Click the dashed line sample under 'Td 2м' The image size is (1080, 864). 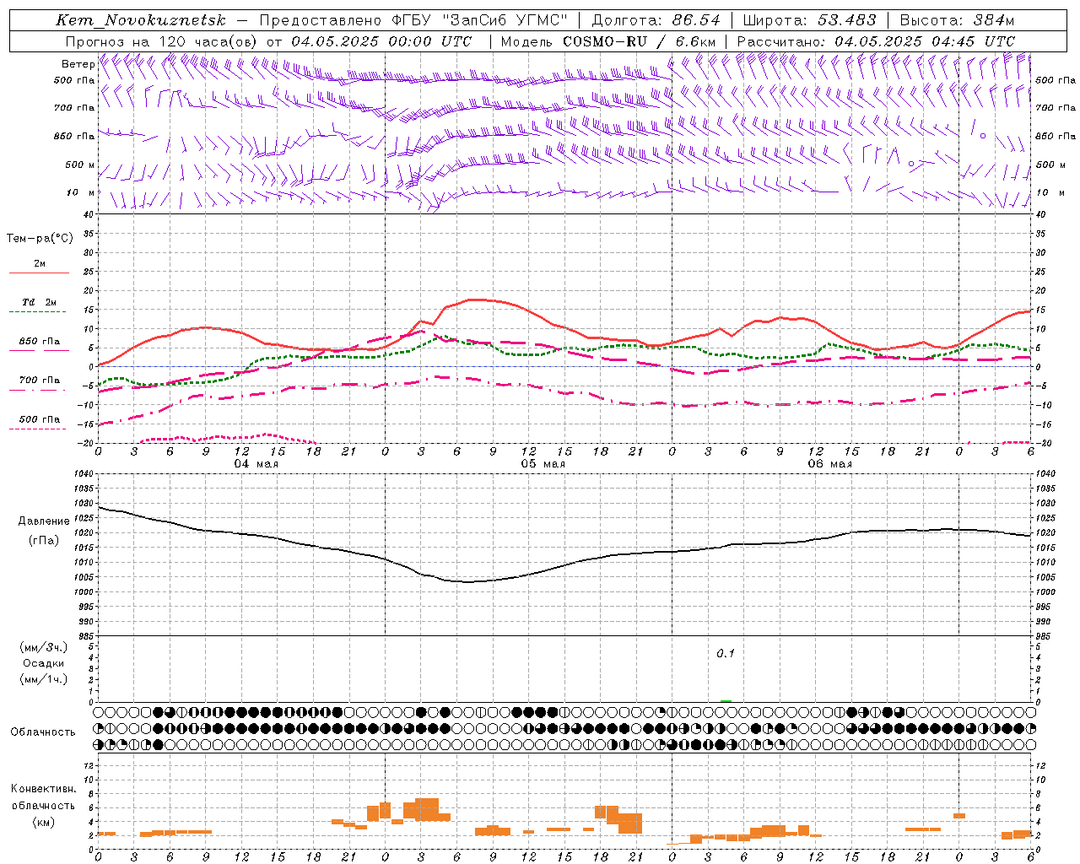[37, 312]
